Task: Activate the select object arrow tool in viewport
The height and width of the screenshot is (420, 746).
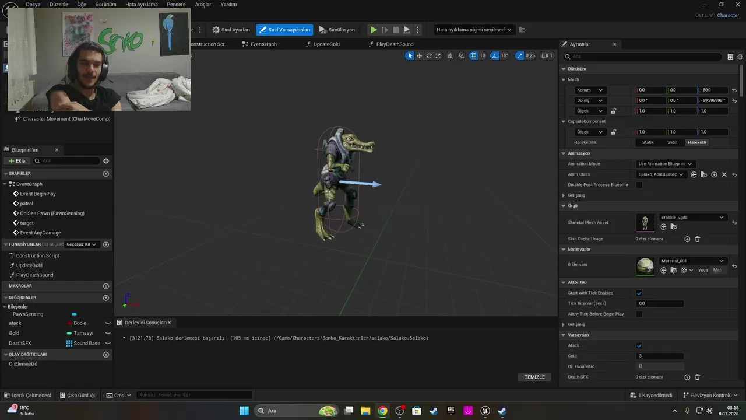Action: (410, 55)
